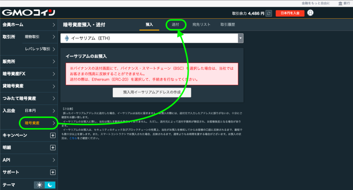Click the red Binance warning notice
This screenshot has width=353, height=190.
click(x=152, y=74)
